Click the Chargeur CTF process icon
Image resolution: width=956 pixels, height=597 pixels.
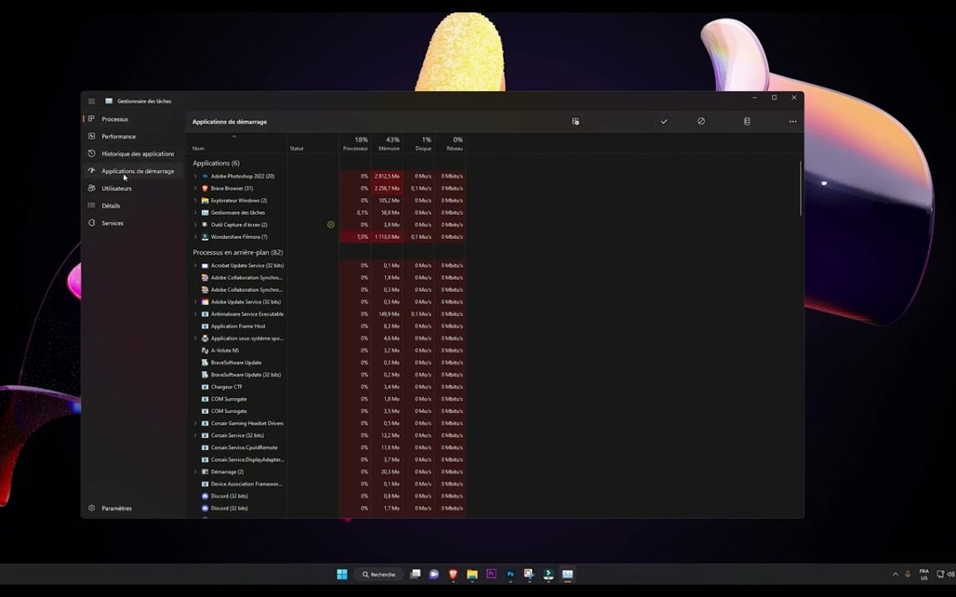pyautogui.click(x=204, y=387)
